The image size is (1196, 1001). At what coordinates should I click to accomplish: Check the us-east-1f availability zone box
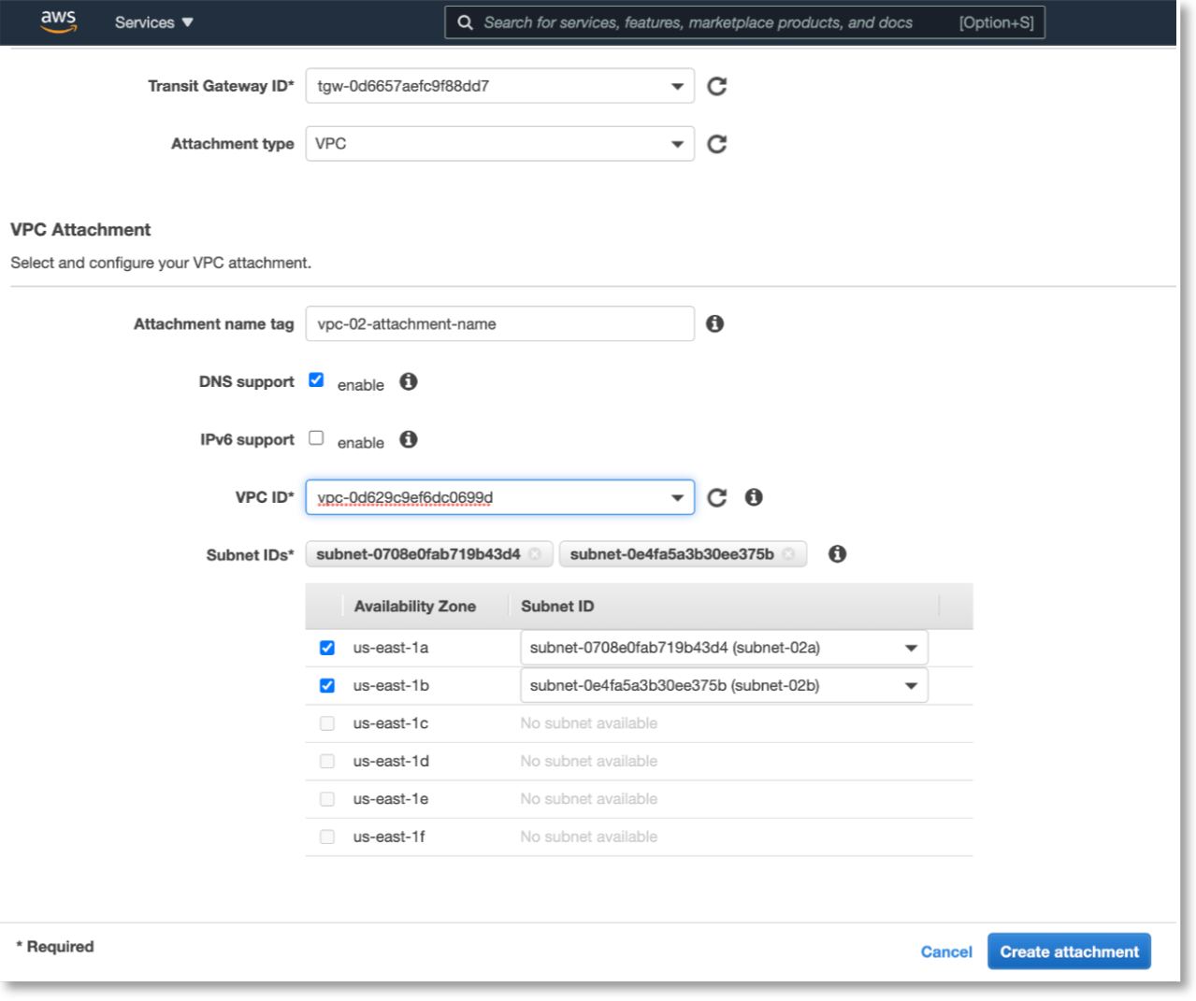point(327,837)
